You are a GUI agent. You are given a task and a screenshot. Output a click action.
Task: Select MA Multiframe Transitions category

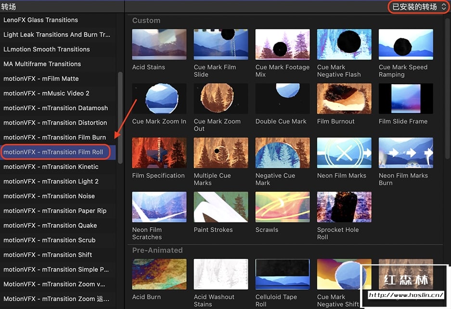[58, 64]
